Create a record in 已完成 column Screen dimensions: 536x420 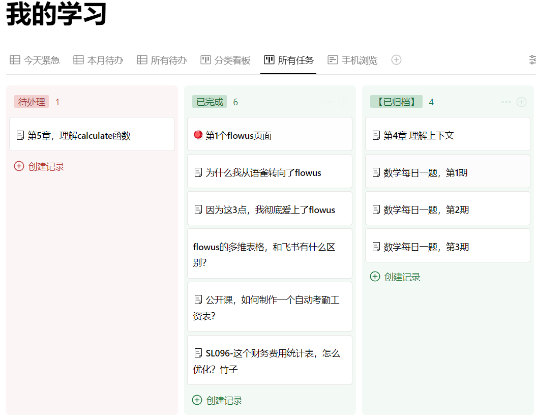point(217,400)
